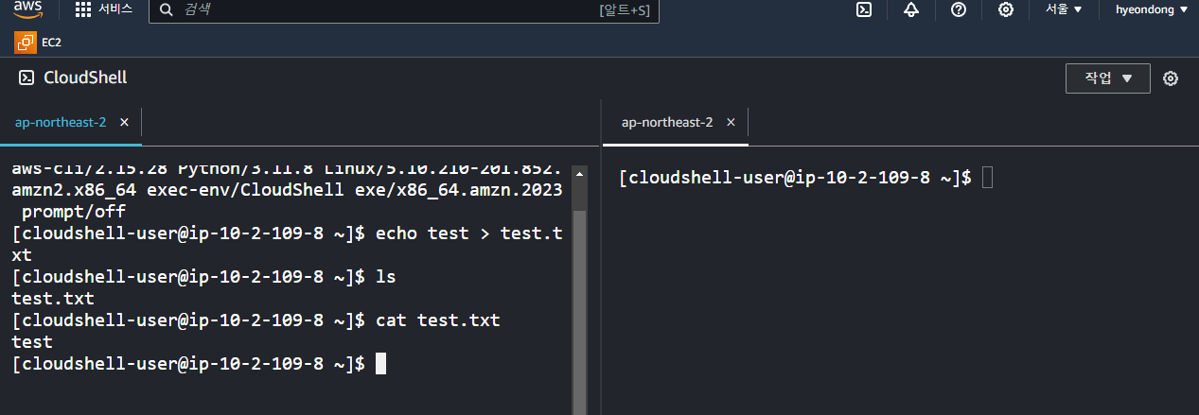Open the 작업 actions dropdown
Image resolution: width=1199 pixels, height=415 pixels.
(1108, 78)
